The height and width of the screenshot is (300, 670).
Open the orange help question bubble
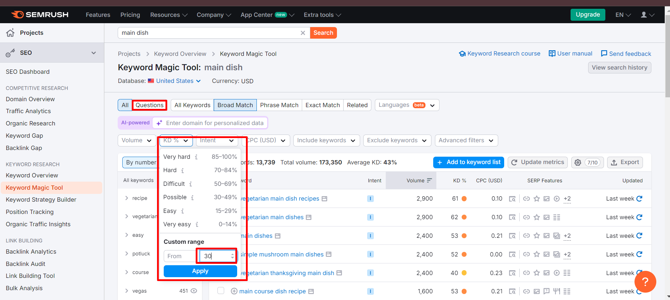pos(645,282)
